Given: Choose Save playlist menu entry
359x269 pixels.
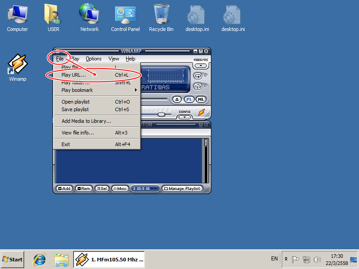Looking at the screenshot, I should coord(97,109).
